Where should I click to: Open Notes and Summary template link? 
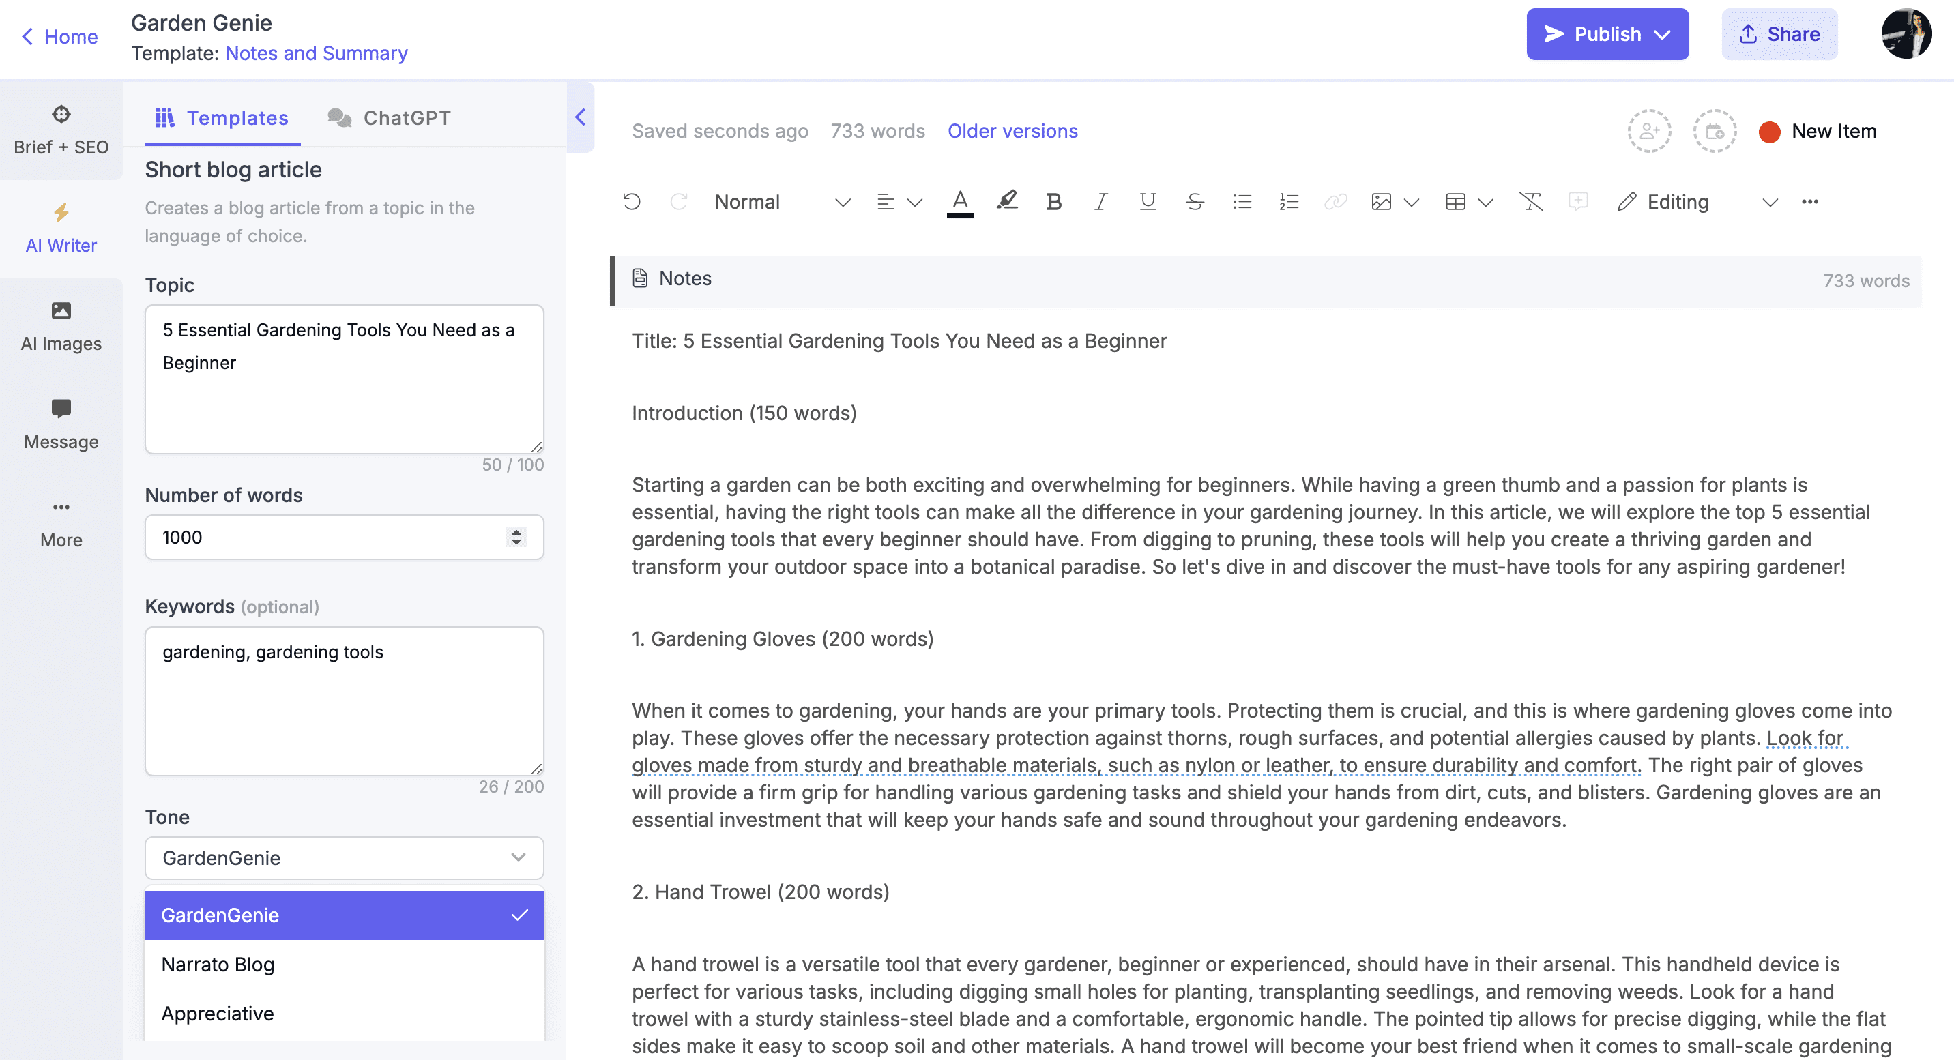click(317, 53)
